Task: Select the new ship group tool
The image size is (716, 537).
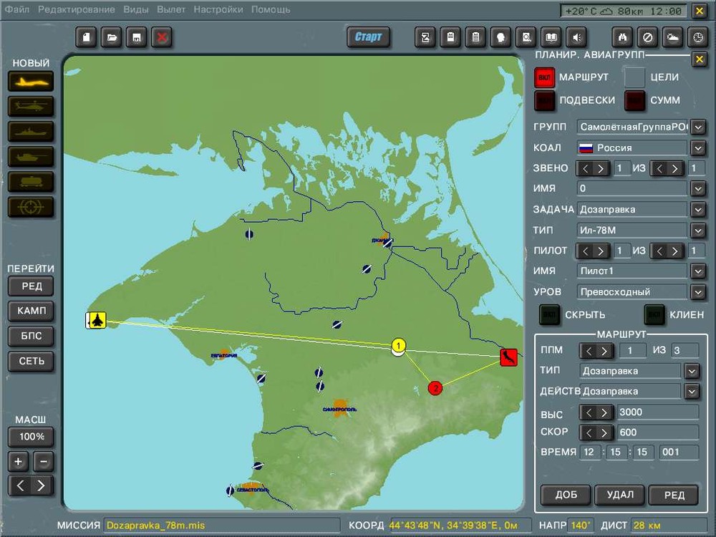Action: click(31, 132)
